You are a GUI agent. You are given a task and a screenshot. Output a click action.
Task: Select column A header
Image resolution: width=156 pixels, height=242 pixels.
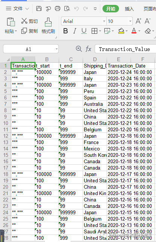(x=23, y=59)
